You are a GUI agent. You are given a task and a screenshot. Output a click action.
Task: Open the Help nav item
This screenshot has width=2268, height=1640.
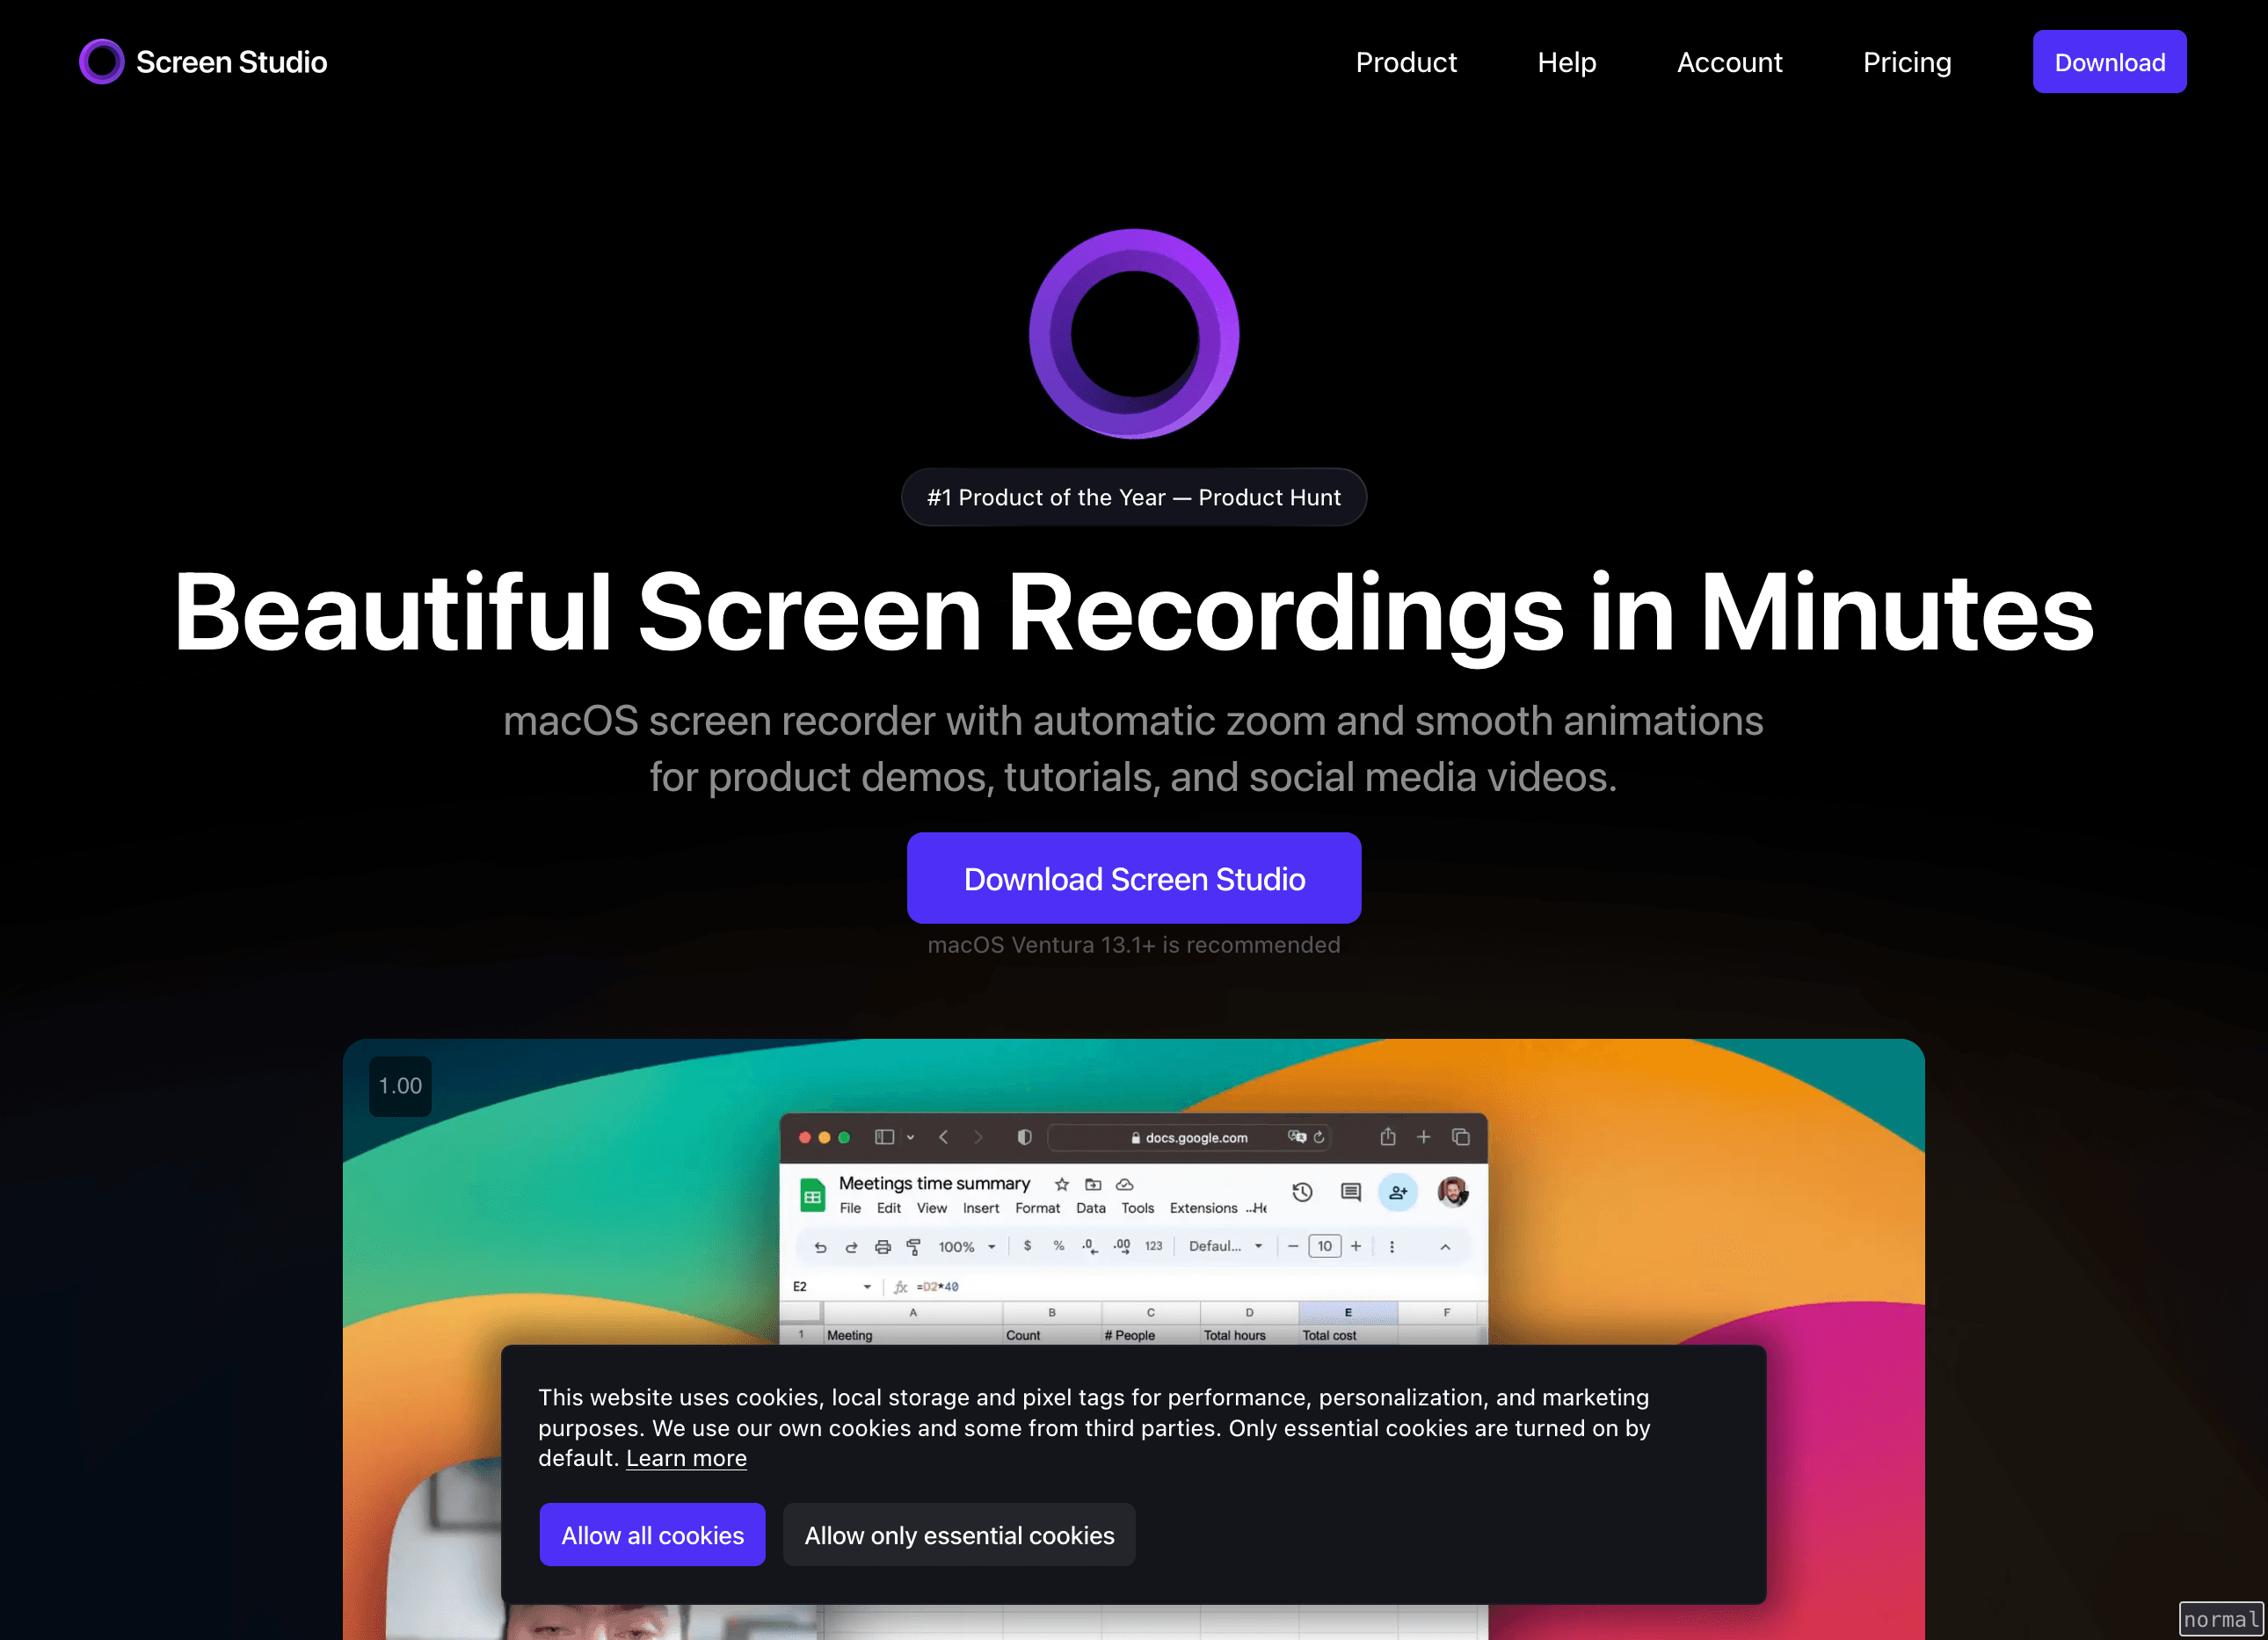1566,62
